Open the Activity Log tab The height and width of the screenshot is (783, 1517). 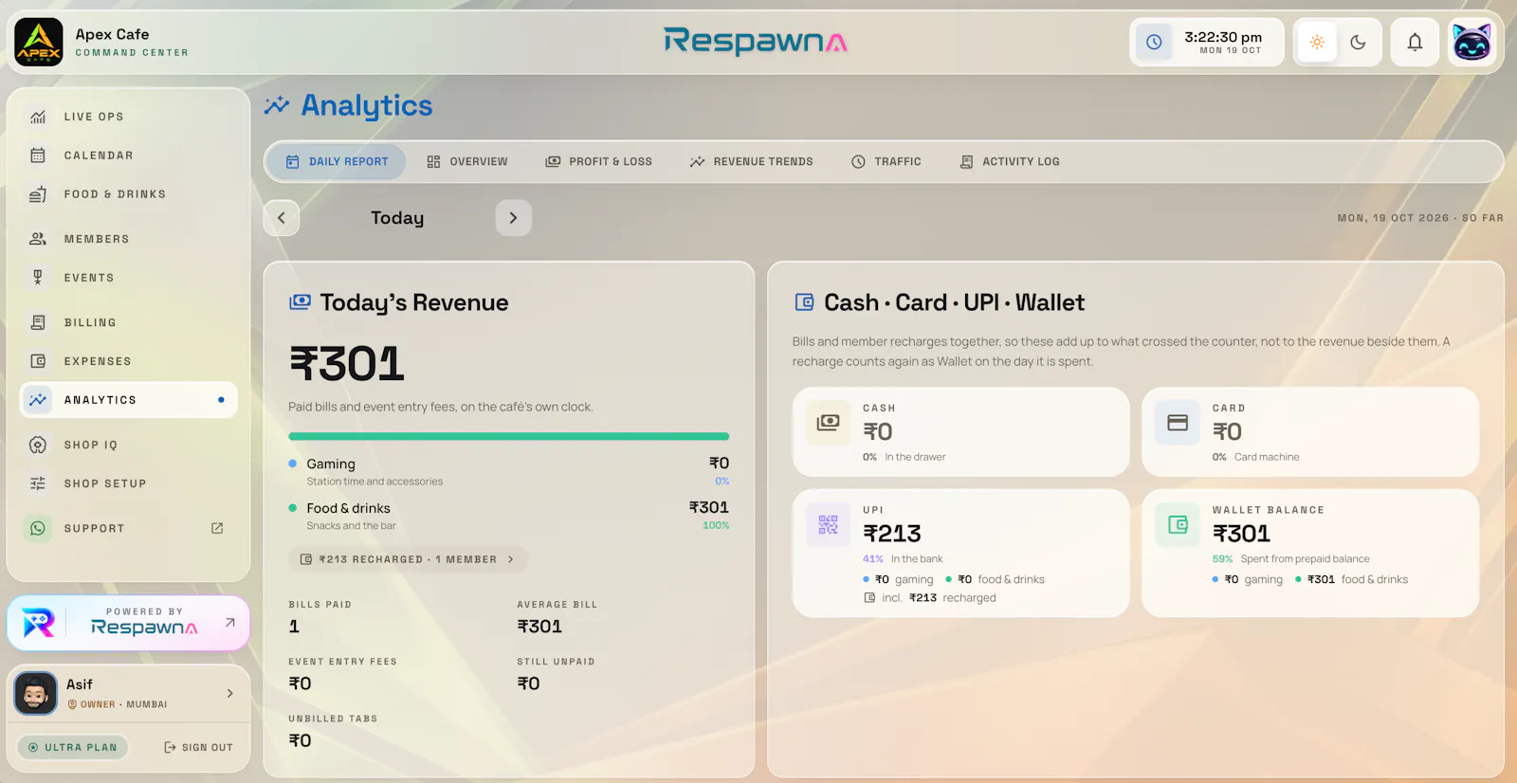pos(1010,162)
